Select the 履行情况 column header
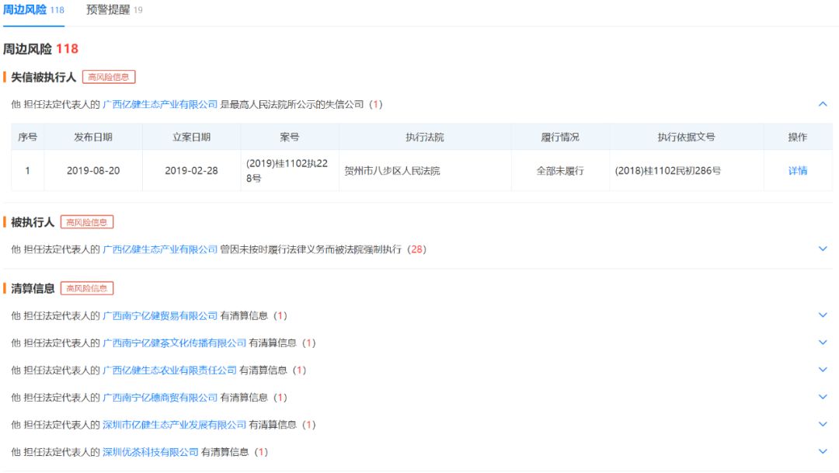The height and width of the screenshot is (473, 839). (x=560, y=137)
